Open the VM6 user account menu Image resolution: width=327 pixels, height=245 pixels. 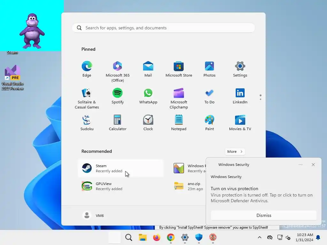tap(93, 215)
